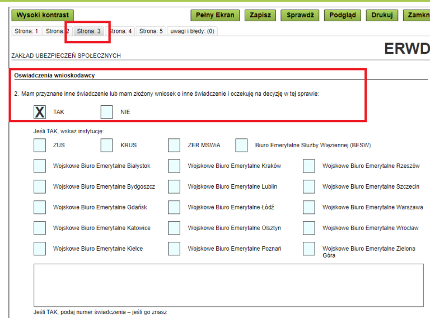Tick the ZUS institution checkbox
Viewport: 430px width, 318px height.
40,146
